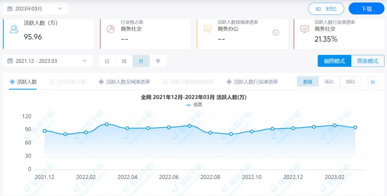Open the 活跃人数全网渗透率 tab

point(124,82)
